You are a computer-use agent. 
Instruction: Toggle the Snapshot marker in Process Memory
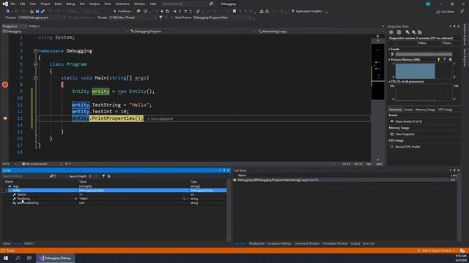[x=445, y=60]
